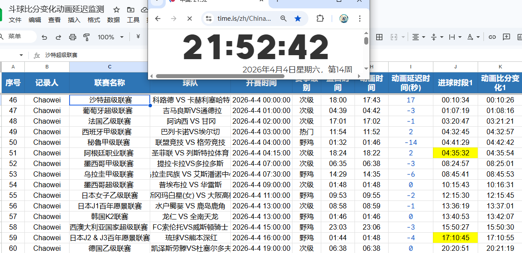
Task: Select column K header
Action: coord(500,67)
